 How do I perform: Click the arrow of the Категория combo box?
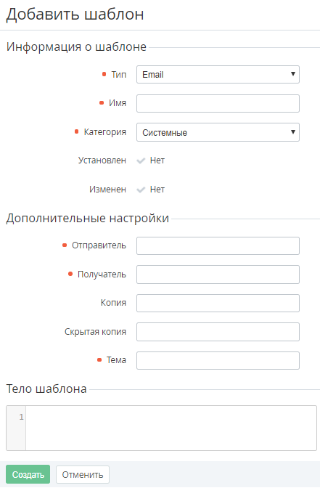coord(292,132)
